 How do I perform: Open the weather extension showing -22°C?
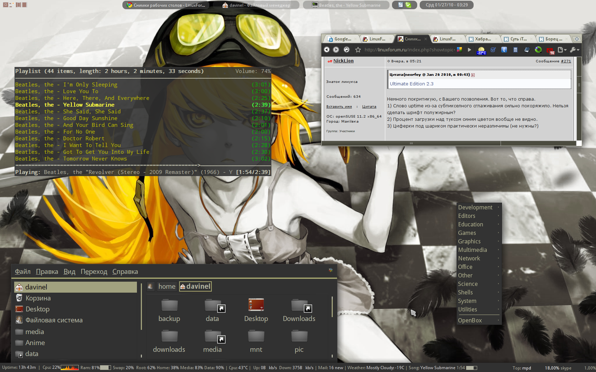click(481, 50)
